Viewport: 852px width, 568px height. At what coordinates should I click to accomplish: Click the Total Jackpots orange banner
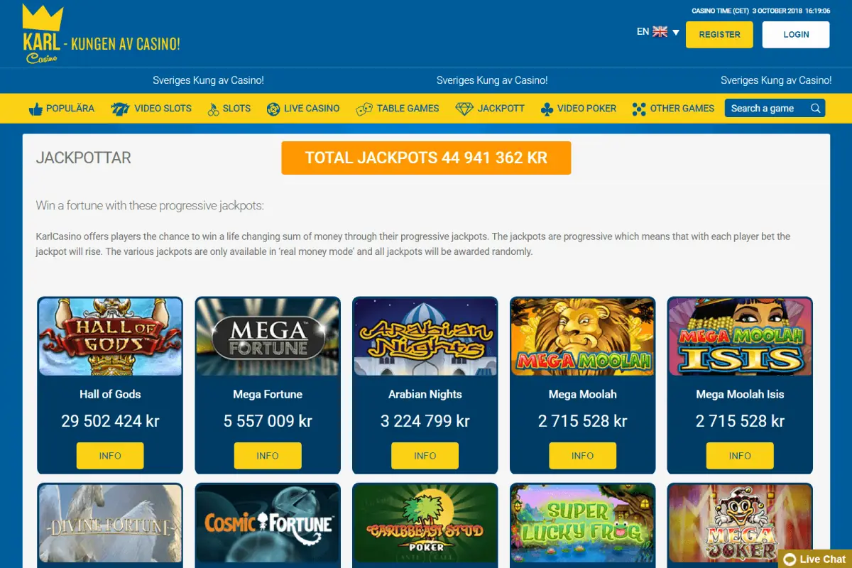426,158
